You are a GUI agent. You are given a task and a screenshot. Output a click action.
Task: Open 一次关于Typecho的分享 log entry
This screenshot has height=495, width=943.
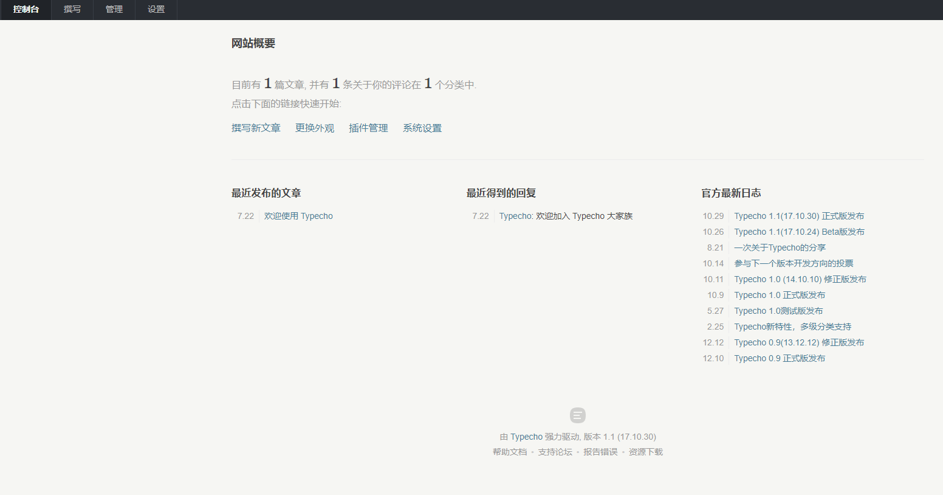(780, 247)
